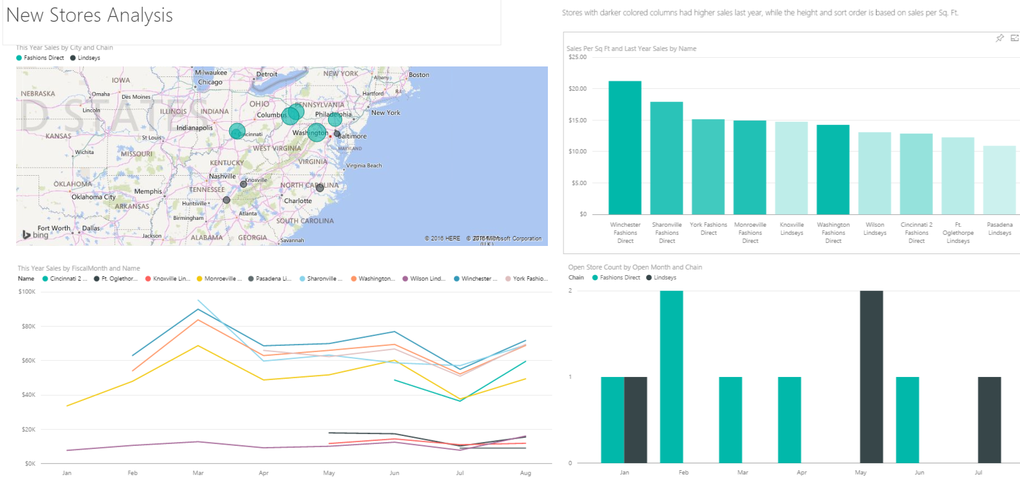Image resolution: width=1020 pixels, height=477 pixels.
Task: Click the This Year Sales by FiscalMonth and Name title
Action: point(79,268)
